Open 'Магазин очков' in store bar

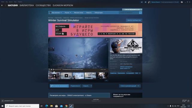(x=79, y=13)
